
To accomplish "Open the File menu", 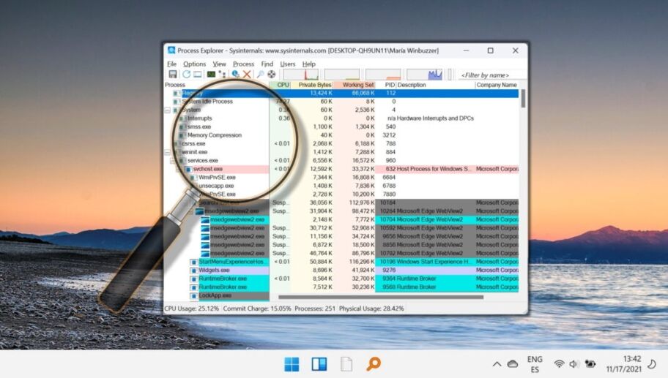I will coord(171,64).
